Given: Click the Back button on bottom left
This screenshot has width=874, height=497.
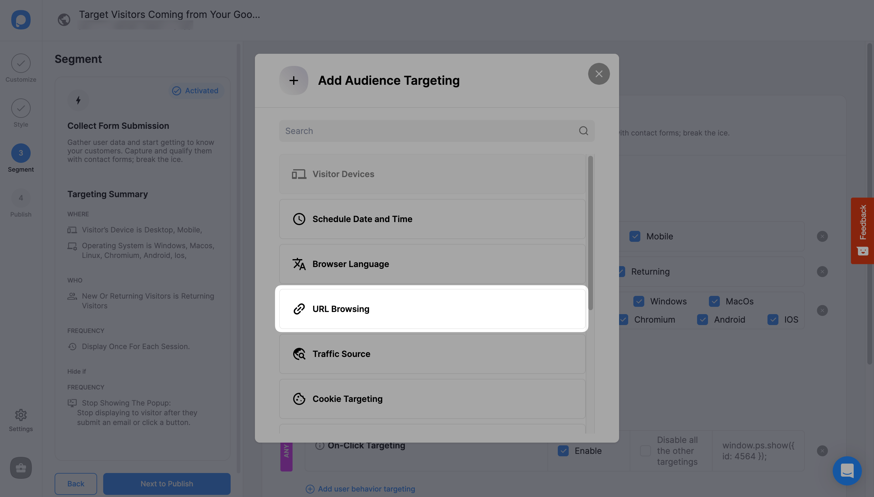Looking at the screenshot, I should coord(76,484).
